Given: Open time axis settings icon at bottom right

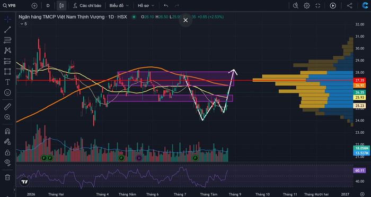Looking at the screenshot, I should click(x=362, y=194).
